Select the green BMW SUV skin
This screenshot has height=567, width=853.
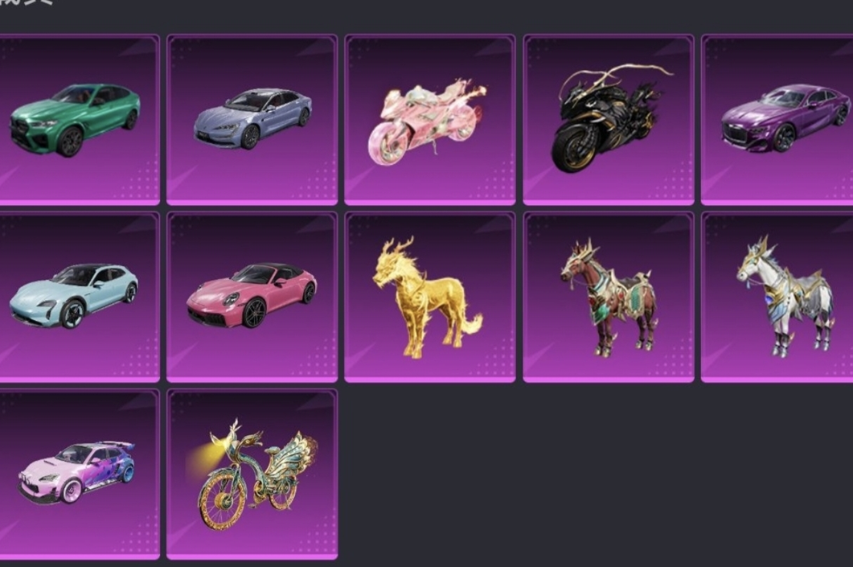tap(79, 120)
